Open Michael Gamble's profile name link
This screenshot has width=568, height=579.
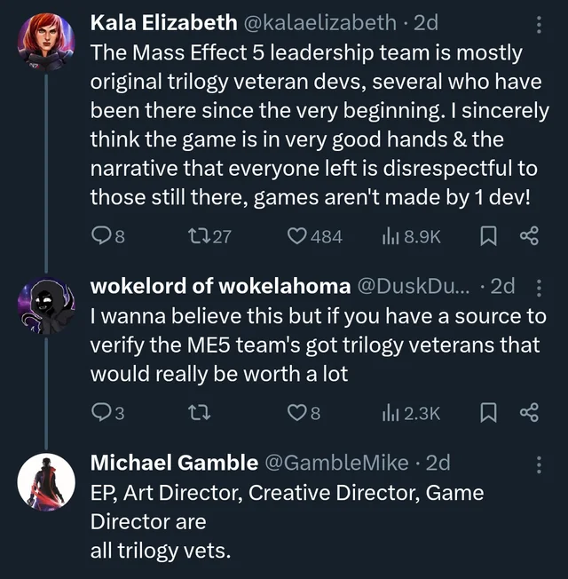(x=174, y=463)
